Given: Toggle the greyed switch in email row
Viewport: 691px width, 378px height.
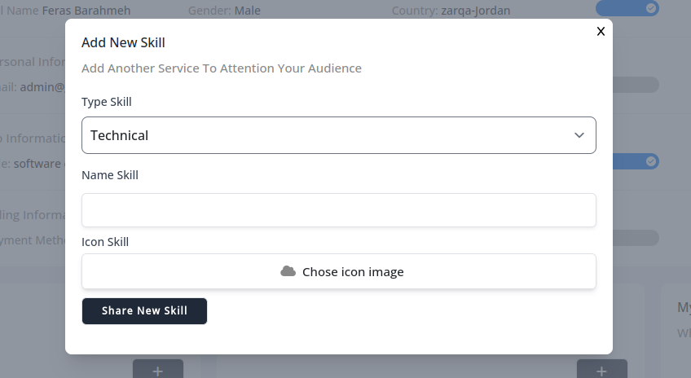Looking at the screenshot, I should pyautogui.click(x=636, y=85).
